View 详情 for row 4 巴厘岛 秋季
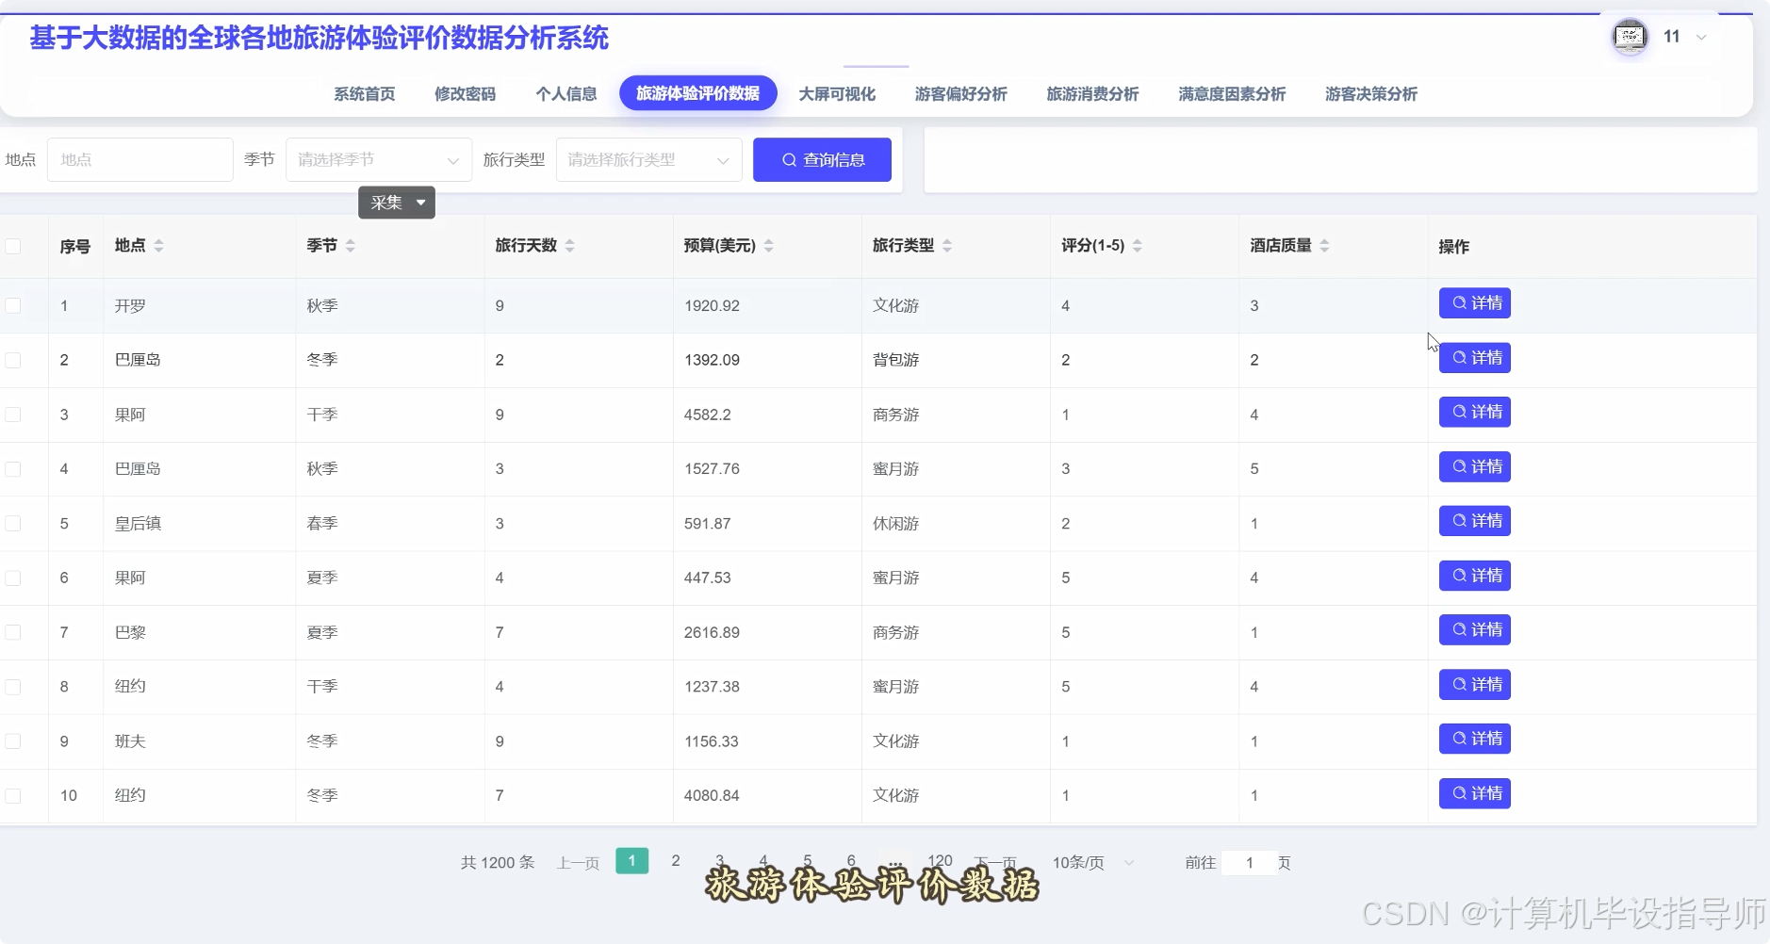This screenshot has width=1770, height=944. 1475,466
